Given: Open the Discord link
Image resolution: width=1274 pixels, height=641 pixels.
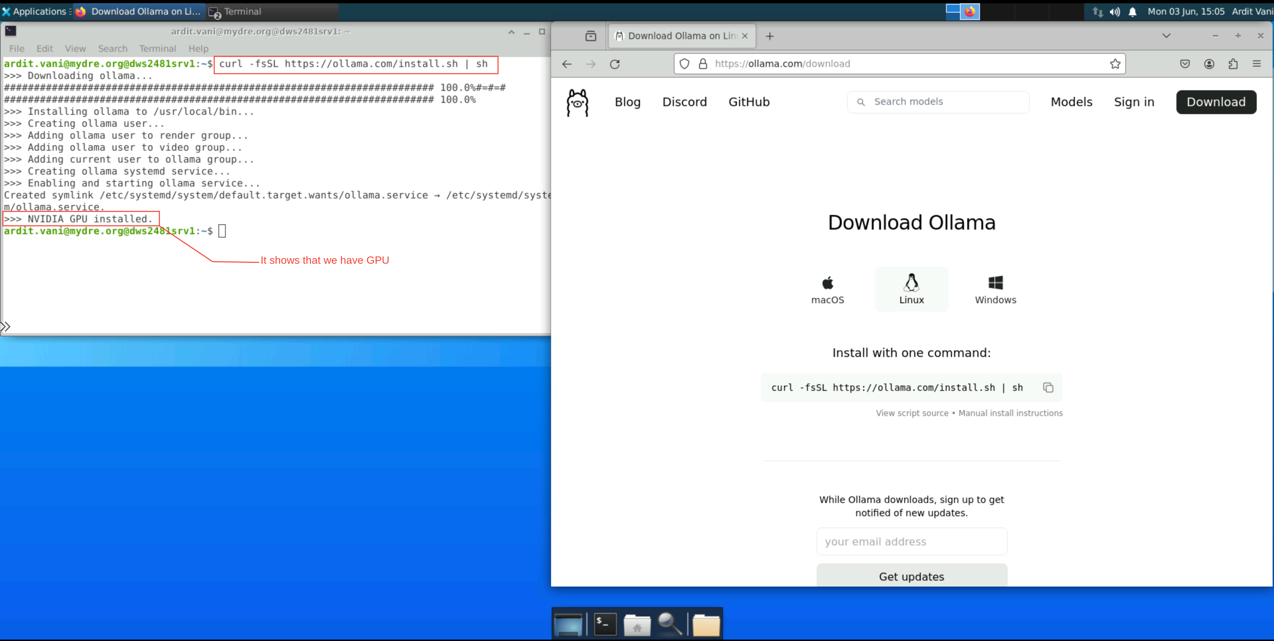Looking at the screenshot, I should tap(684, 102).
